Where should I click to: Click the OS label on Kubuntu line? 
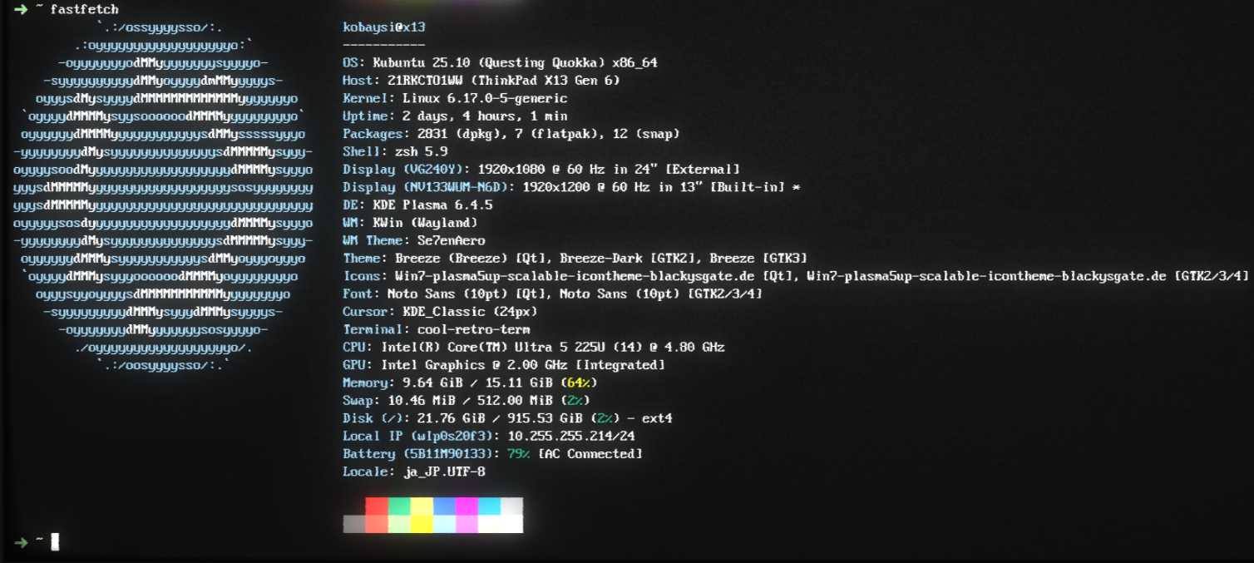point(351,62)
